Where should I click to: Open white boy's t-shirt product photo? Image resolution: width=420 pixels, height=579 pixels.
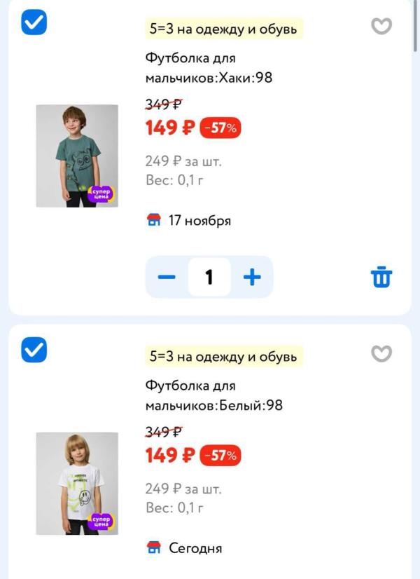pyautogui.click(x=77, y=483)
